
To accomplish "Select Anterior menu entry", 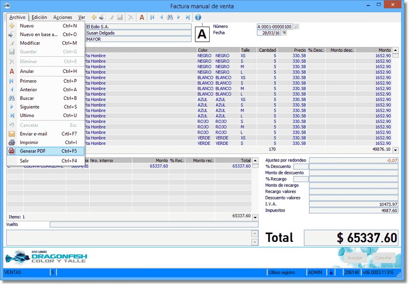I will [x=46, y=90].
